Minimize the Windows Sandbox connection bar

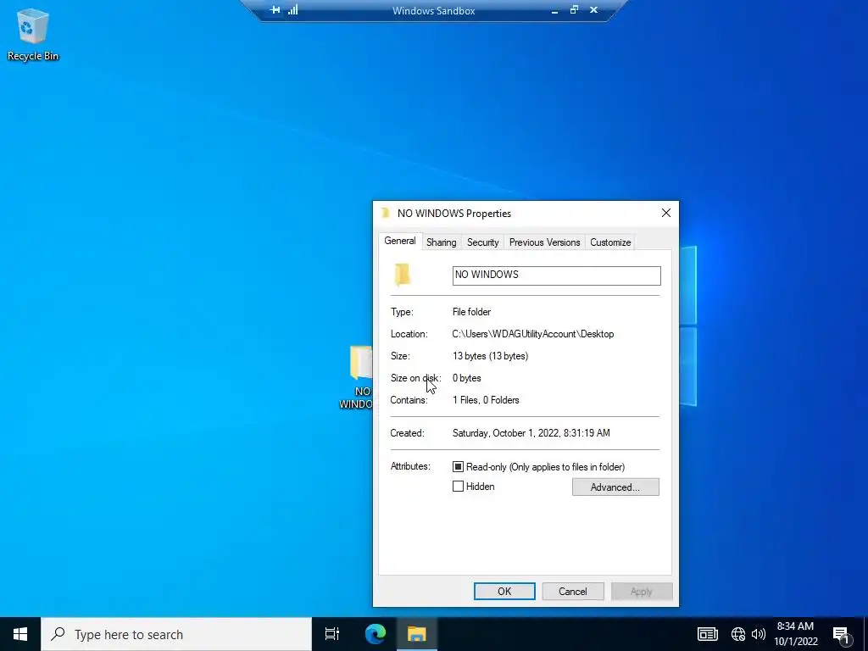point(554,10)
